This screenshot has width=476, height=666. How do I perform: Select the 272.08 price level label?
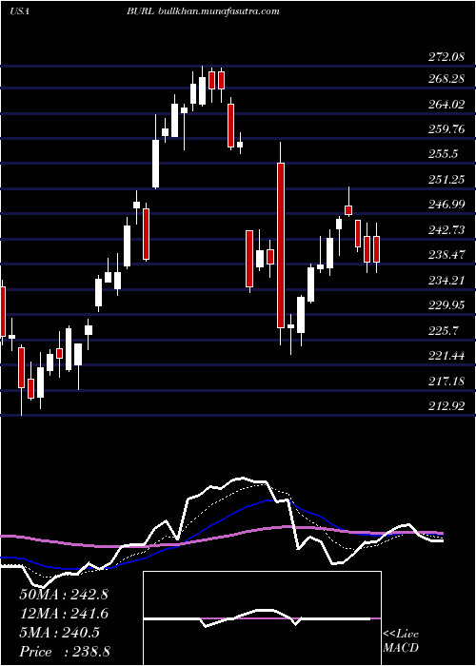[446, 56]
